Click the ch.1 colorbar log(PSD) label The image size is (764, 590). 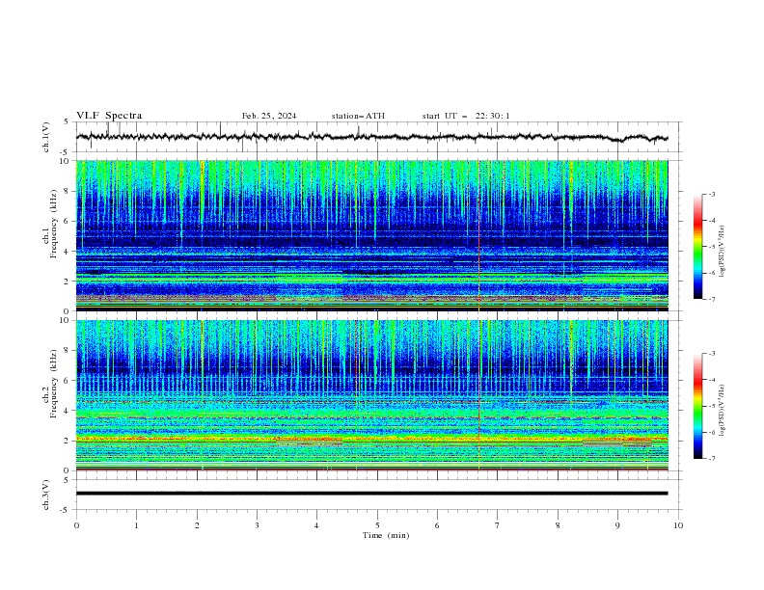pos(723,252)
